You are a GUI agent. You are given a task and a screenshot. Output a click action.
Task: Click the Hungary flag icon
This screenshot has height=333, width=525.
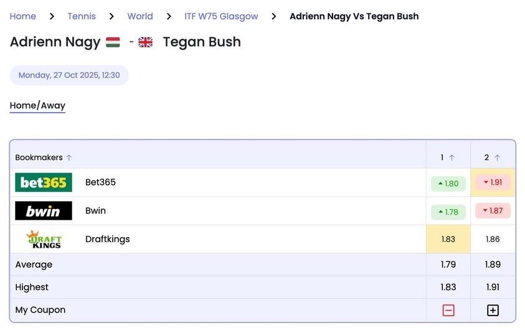[113, 42]
